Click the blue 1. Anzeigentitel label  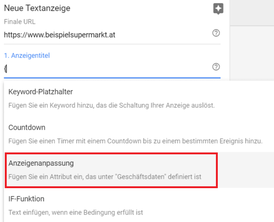click(x=27, y=55)
